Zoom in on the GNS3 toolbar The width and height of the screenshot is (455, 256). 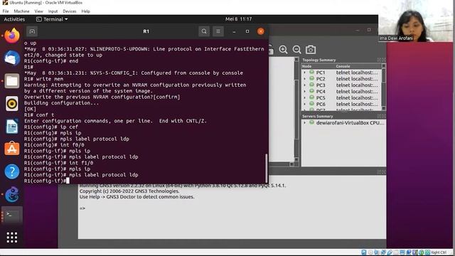283,50
